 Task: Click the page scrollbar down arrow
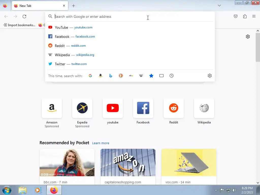coord(258,183)
